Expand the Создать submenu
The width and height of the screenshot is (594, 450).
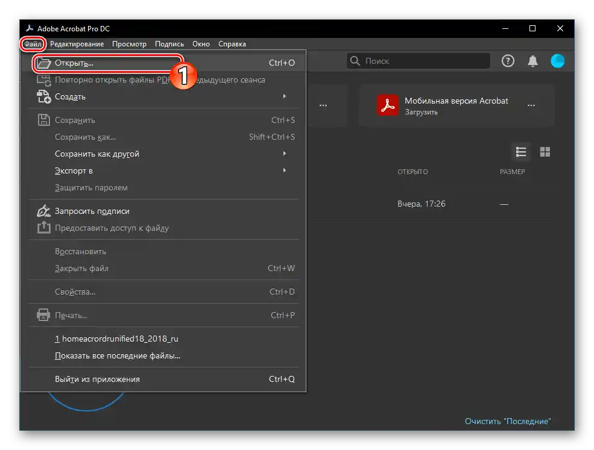point(284,96)
